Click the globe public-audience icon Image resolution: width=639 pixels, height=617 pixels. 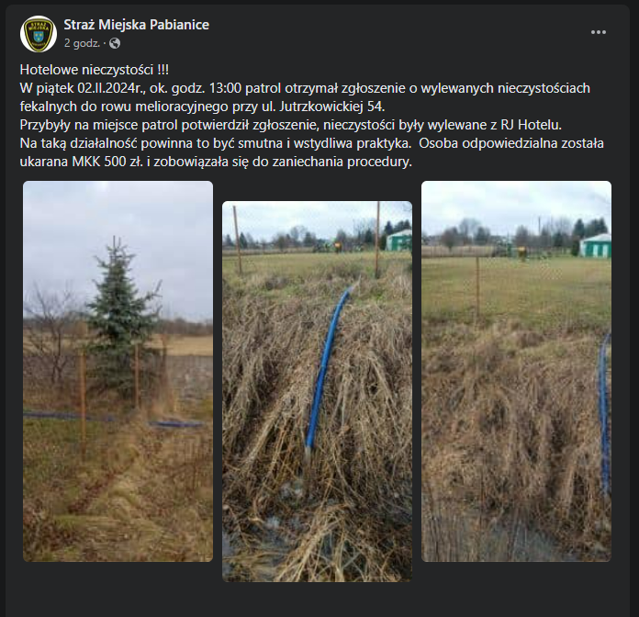pos(115,43)
